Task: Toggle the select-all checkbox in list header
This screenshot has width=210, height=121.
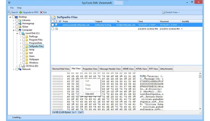Action: pyautogui.click(x=53, y=21)
